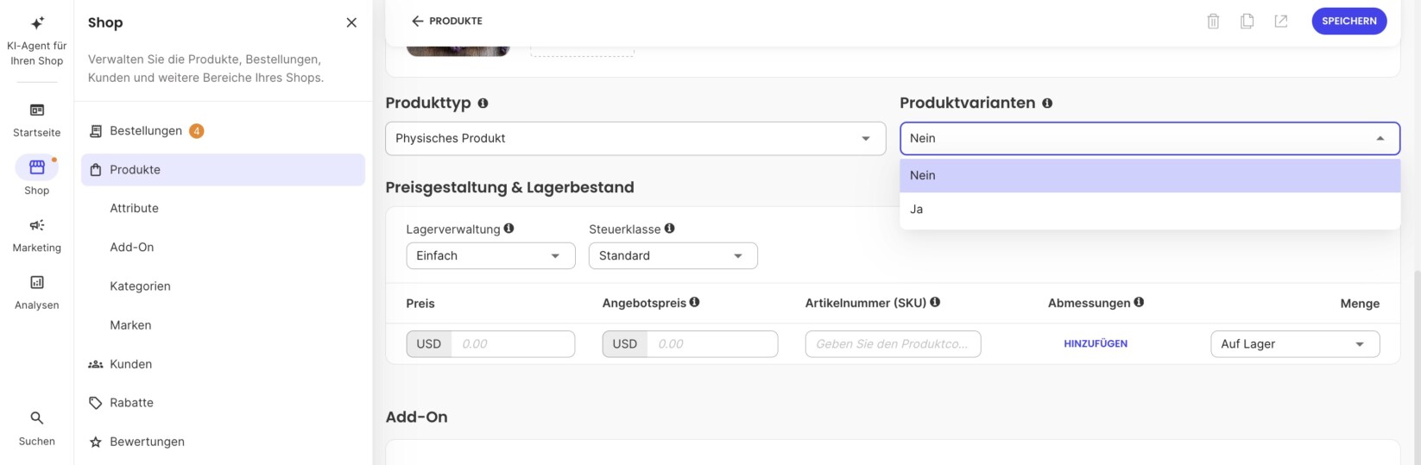Image resolution: width=1421 pixels, height=465 pixels.
Task: Select Produkte in the Shop menu
Action: tap(224, 170)
